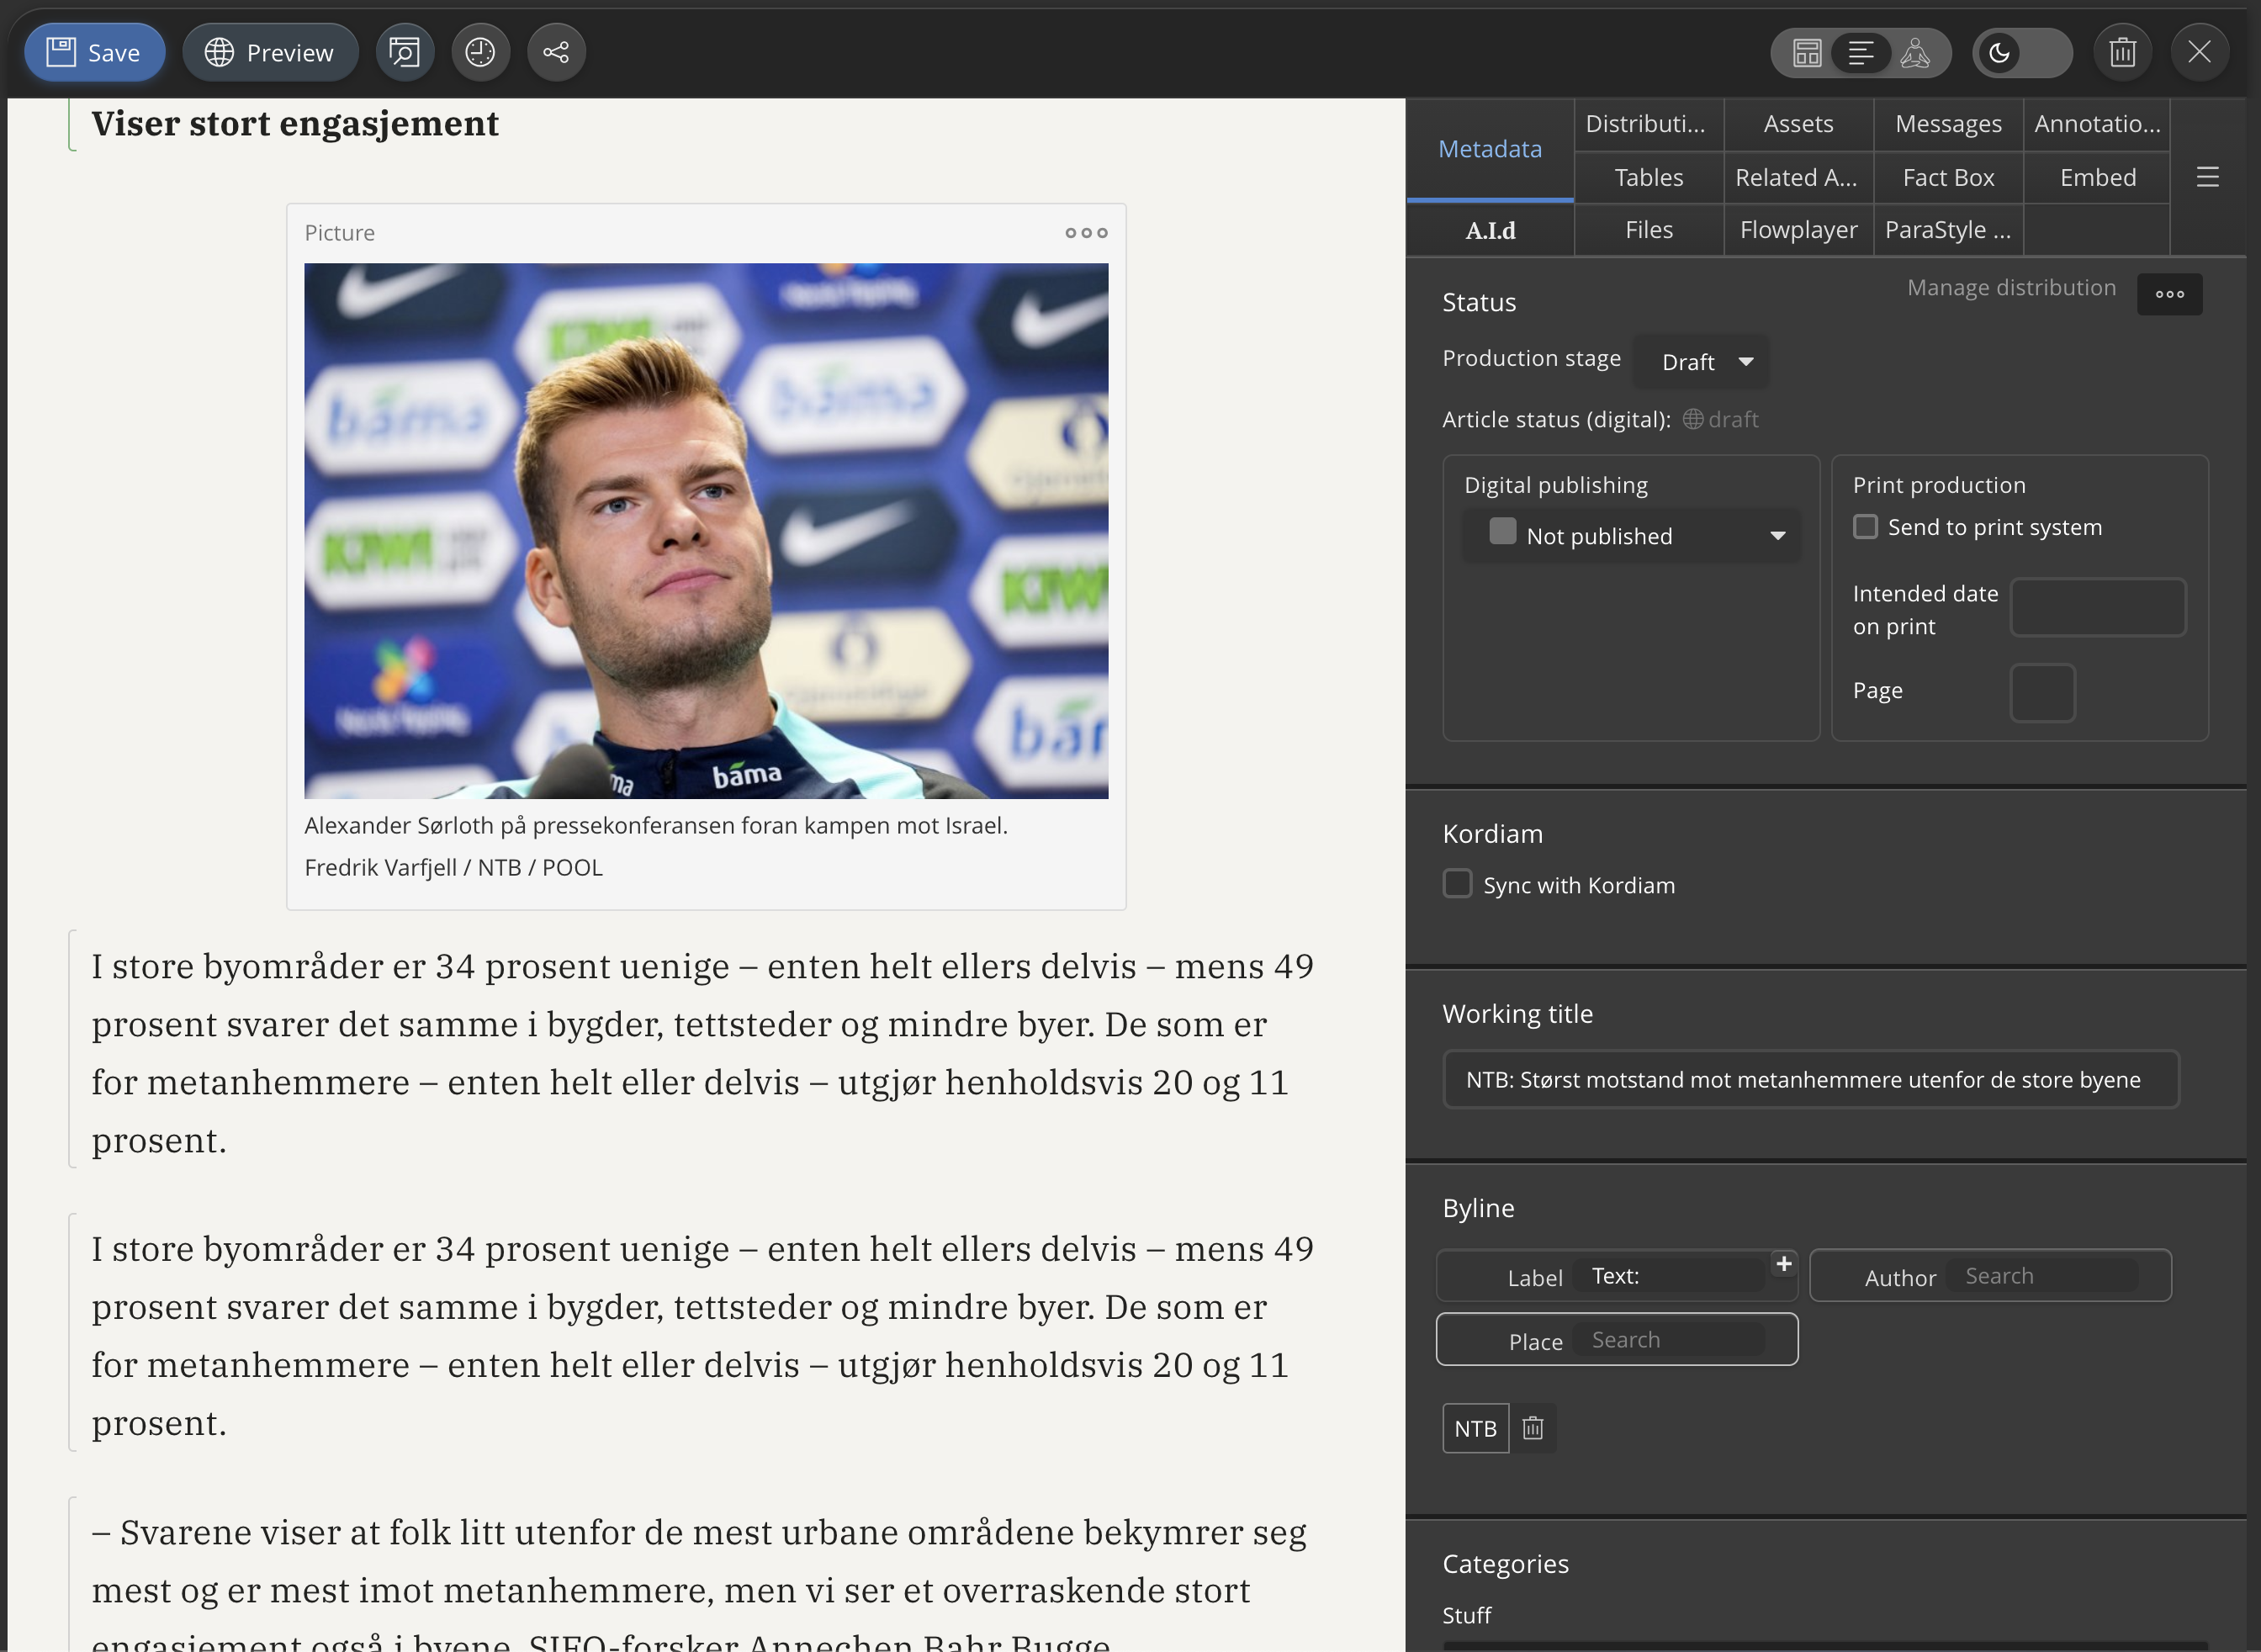Remove the NTB byline with trash icon
The width and height of the screenshot is (2261, 1652).
(1532, 1428)
